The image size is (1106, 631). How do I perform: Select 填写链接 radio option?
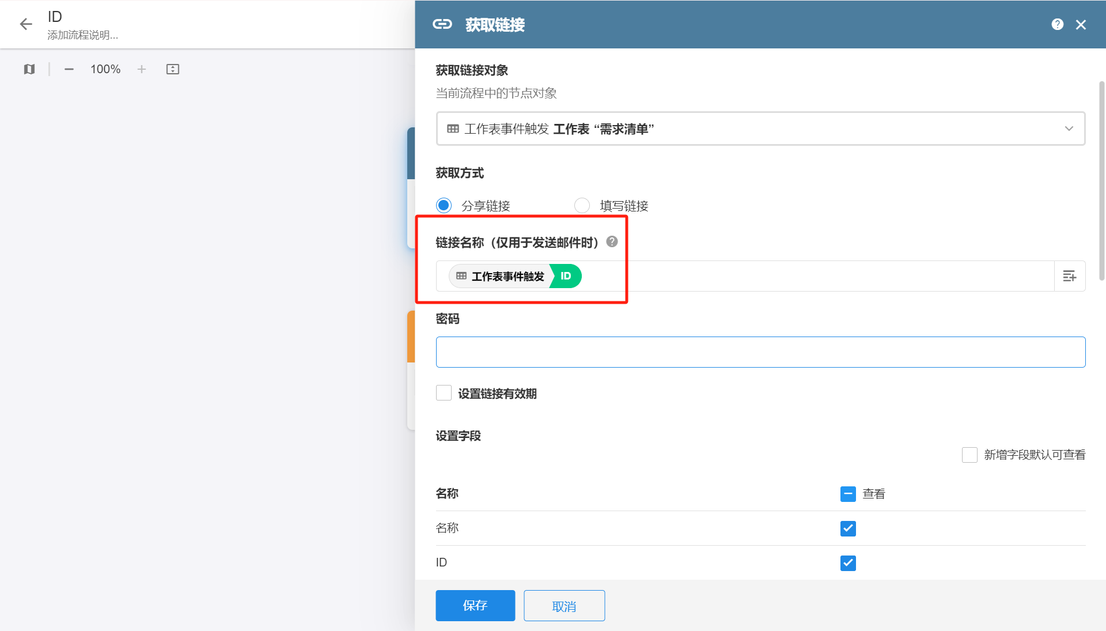coord(582,205)
